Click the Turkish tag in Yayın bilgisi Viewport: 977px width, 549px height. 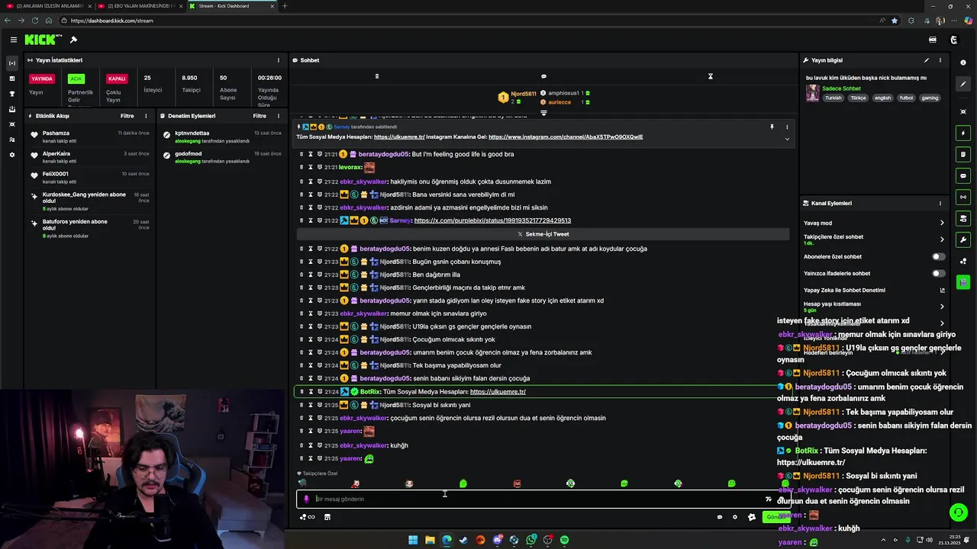[833, 98]
